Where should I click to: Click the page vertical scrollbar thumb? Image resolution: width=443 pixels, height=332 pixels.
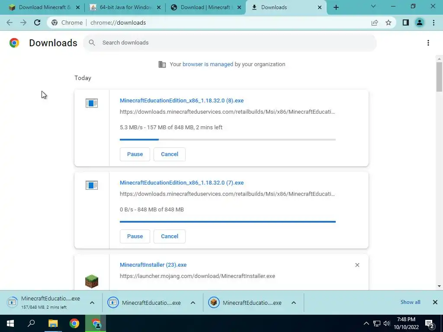439,77
